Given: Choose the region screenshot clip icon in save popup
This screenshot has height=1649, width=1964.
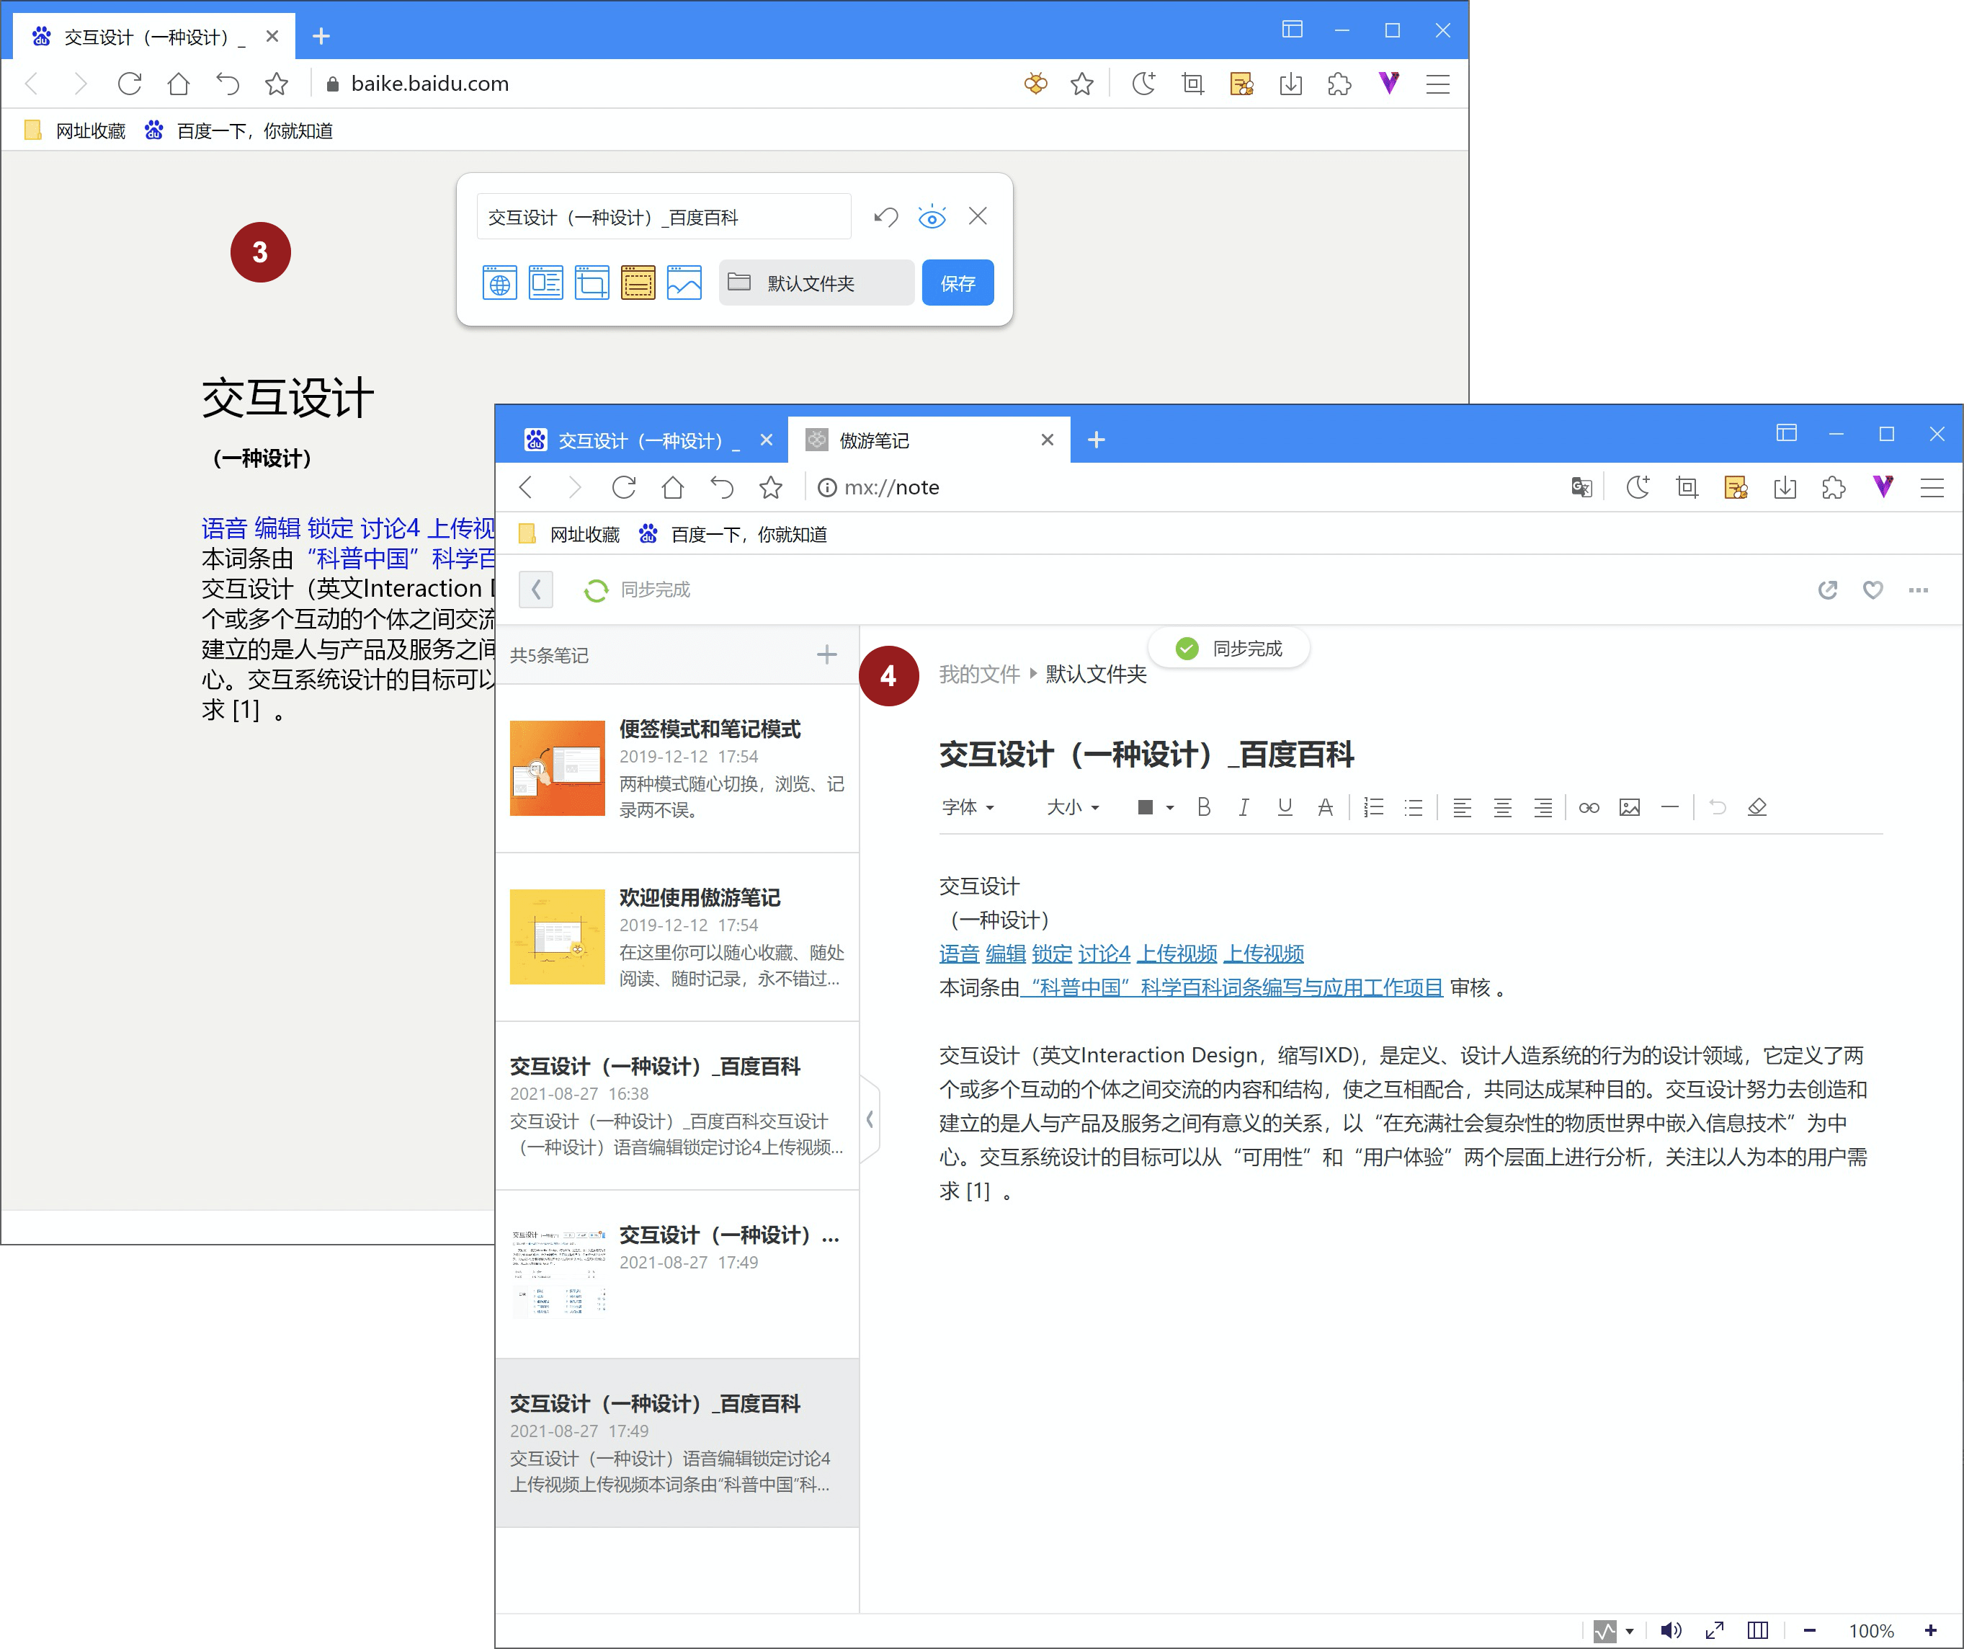Looking at the screenshot, I should pos(591,283).
